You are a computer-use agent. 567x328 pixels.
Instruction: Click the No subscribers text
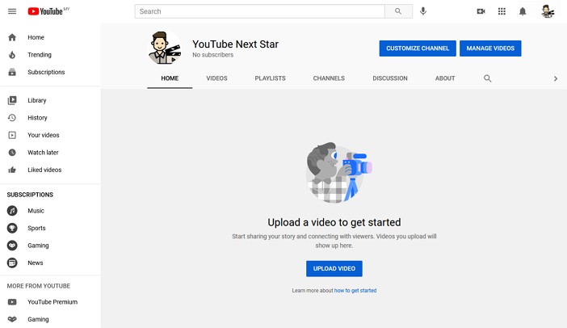tap(212, 55)
